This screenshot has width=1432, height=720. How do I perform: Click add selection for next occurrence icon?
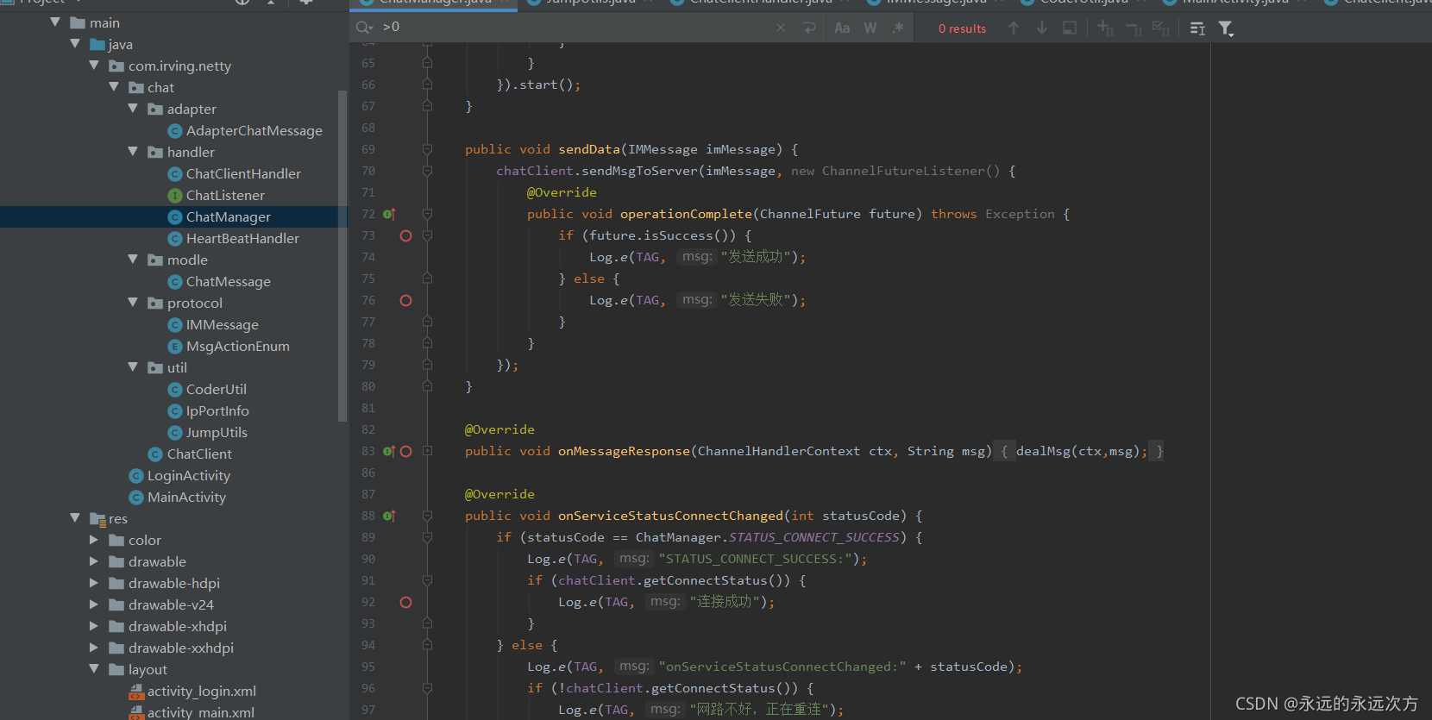click(x=1105, y=28)
